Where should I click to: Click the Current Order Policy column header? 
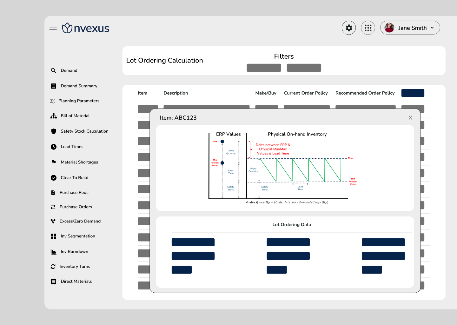306,93
